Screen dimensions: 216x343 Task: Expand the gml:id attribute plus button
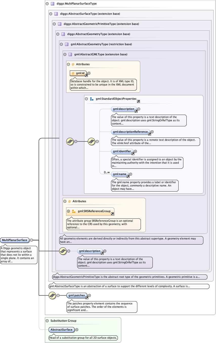(89, 73)
